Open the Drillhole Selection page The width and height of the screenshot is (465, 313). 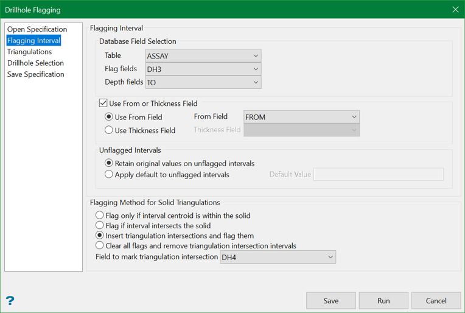[x=35, y=63]
